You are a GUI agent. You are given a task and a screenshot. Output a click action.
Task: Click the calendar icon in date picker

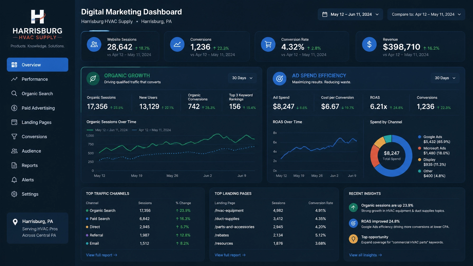(325, 14)
